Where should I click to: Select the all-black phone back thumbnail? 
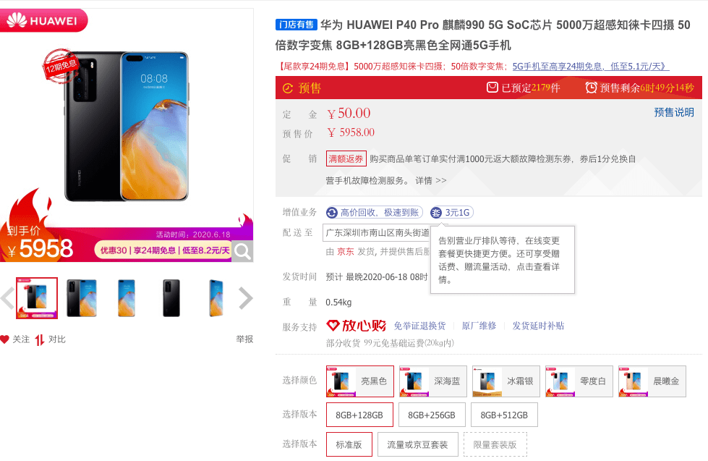click(x=171, y=298)
